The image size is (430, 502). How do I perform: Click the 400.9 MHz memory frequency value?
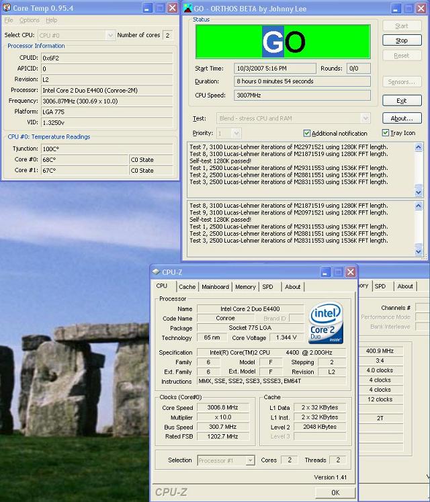380,351
